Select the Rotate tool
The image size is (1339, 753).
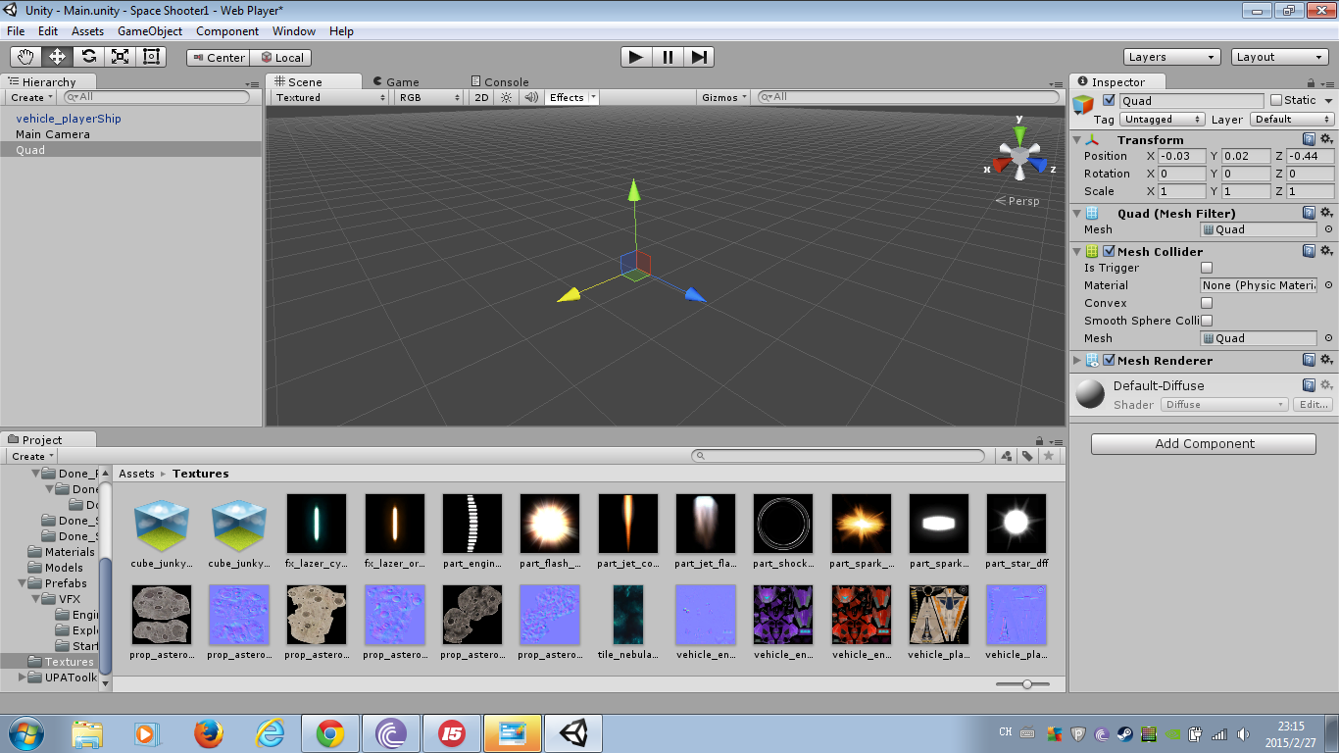[x=88, y=56]
